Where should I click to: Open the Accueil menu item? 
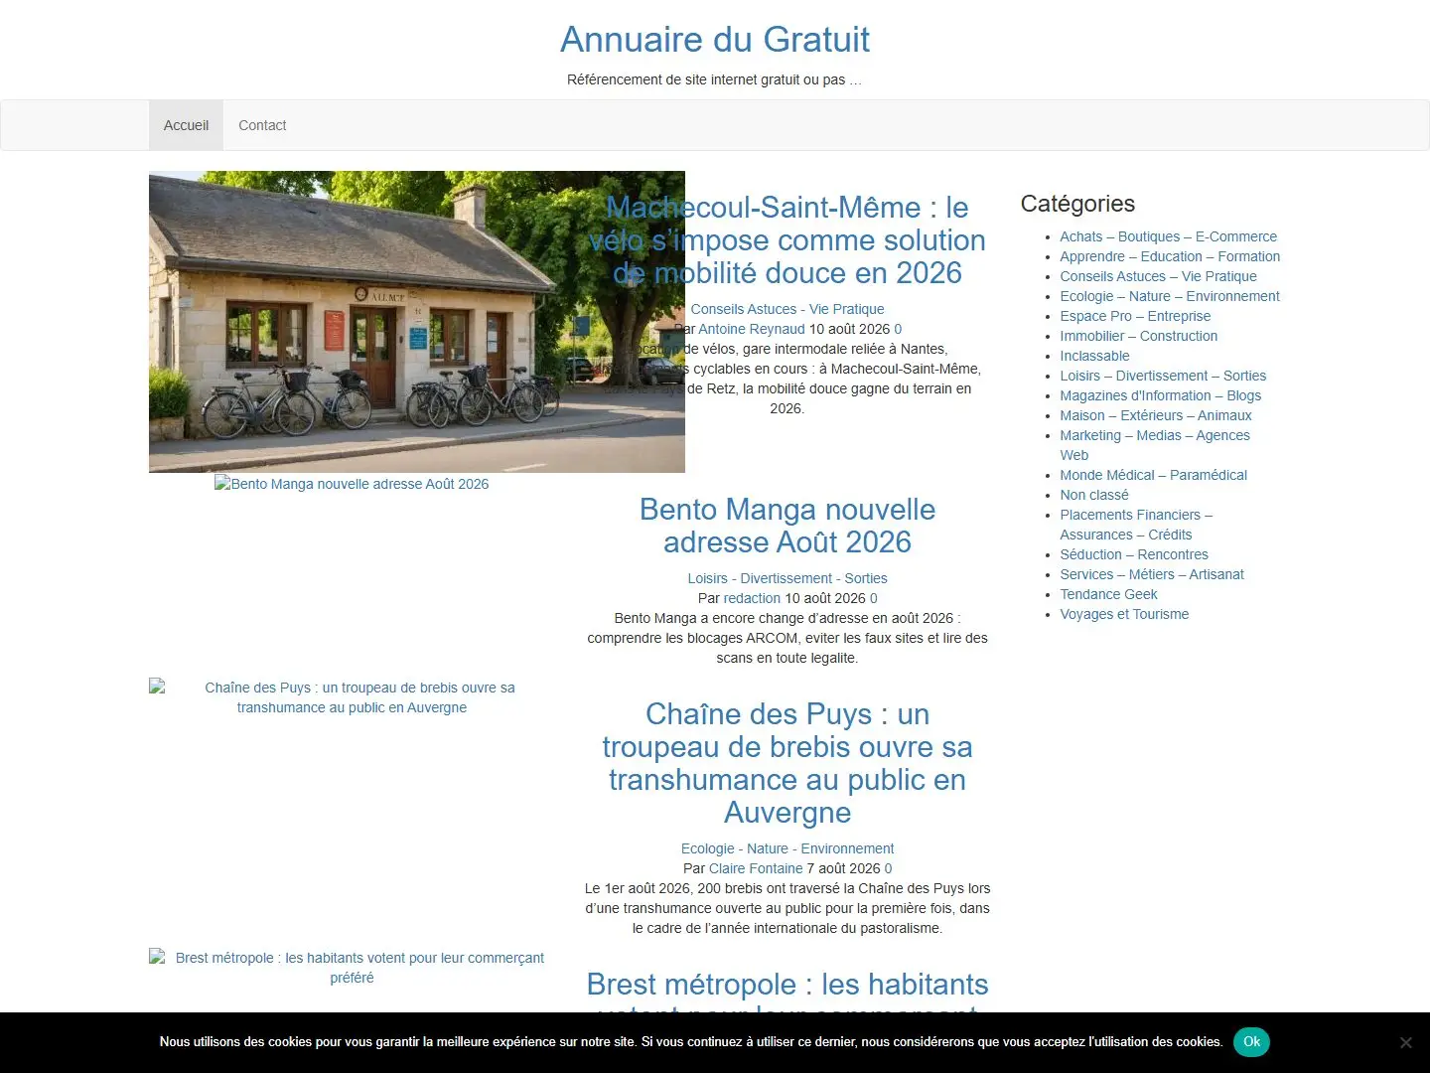coord(186,125)
